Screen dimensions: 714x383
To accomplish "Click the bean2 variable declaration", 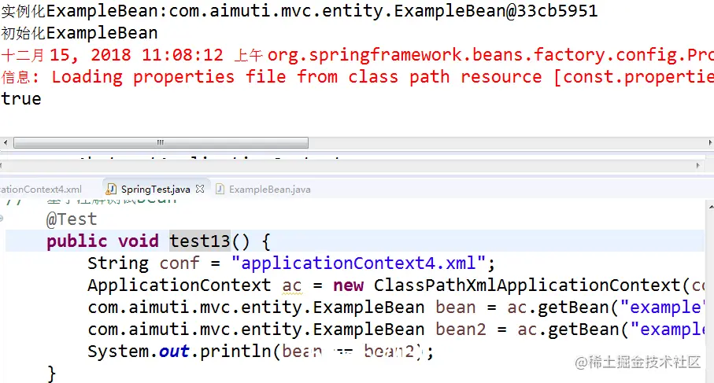I will point(461,329).
